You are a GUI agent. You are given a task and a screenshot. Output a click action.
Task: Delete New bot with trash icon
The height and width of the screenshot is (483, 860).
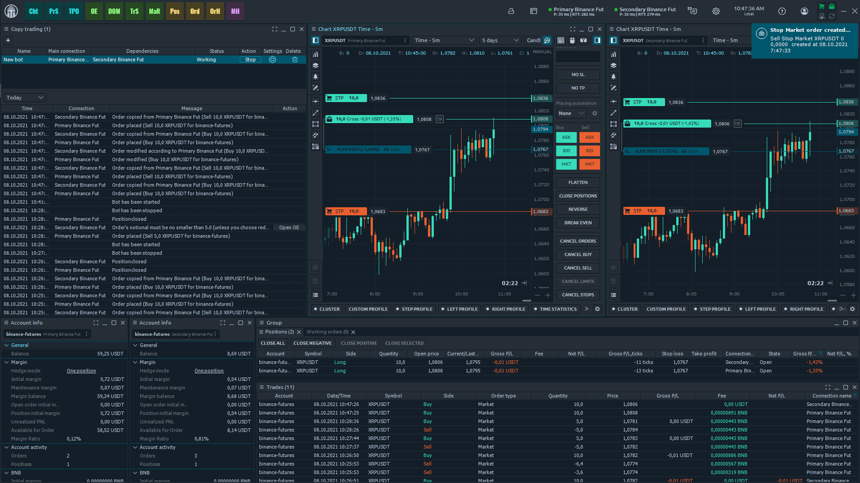(295, 60)
